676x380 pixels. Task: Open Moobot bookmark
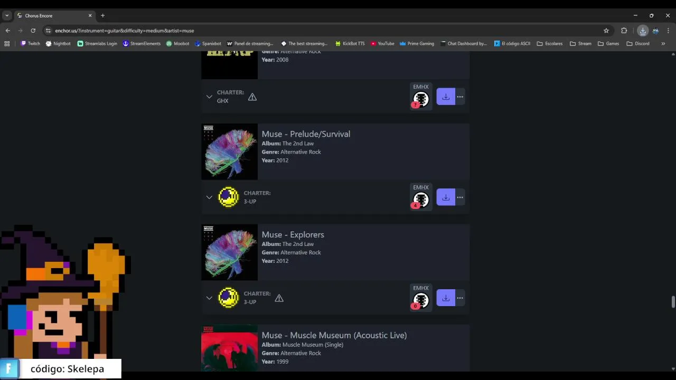(x=177, y=43)
